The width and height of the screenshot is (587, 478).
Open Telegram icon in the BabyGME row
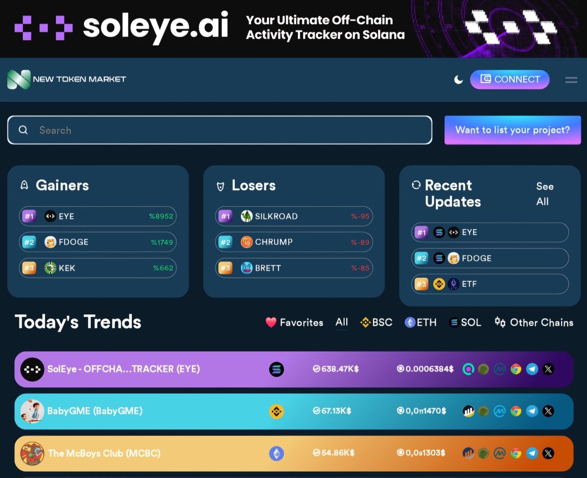(532, 411)
